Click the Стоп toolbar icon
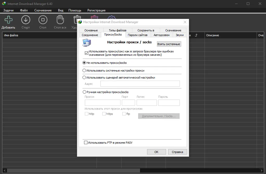 point(43,20)
